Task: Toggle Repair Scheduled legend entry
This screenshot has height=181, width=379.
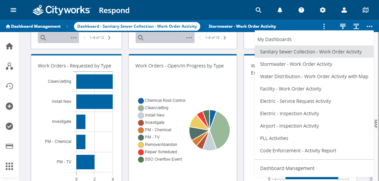Action: [x=161, y=152]
